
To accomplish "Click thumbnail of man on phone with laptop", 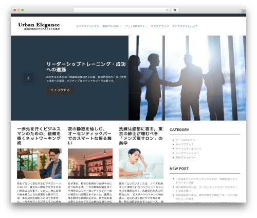I will (39, 164).
